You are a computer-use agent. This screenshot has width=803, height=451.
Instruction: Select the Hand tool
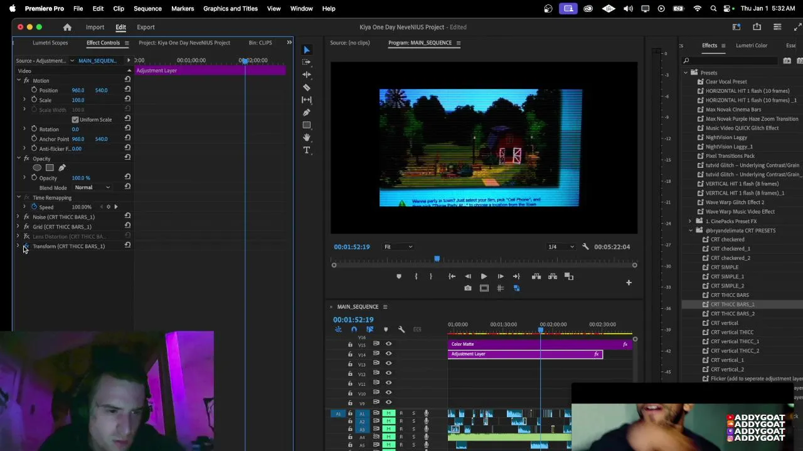point(307,137)
